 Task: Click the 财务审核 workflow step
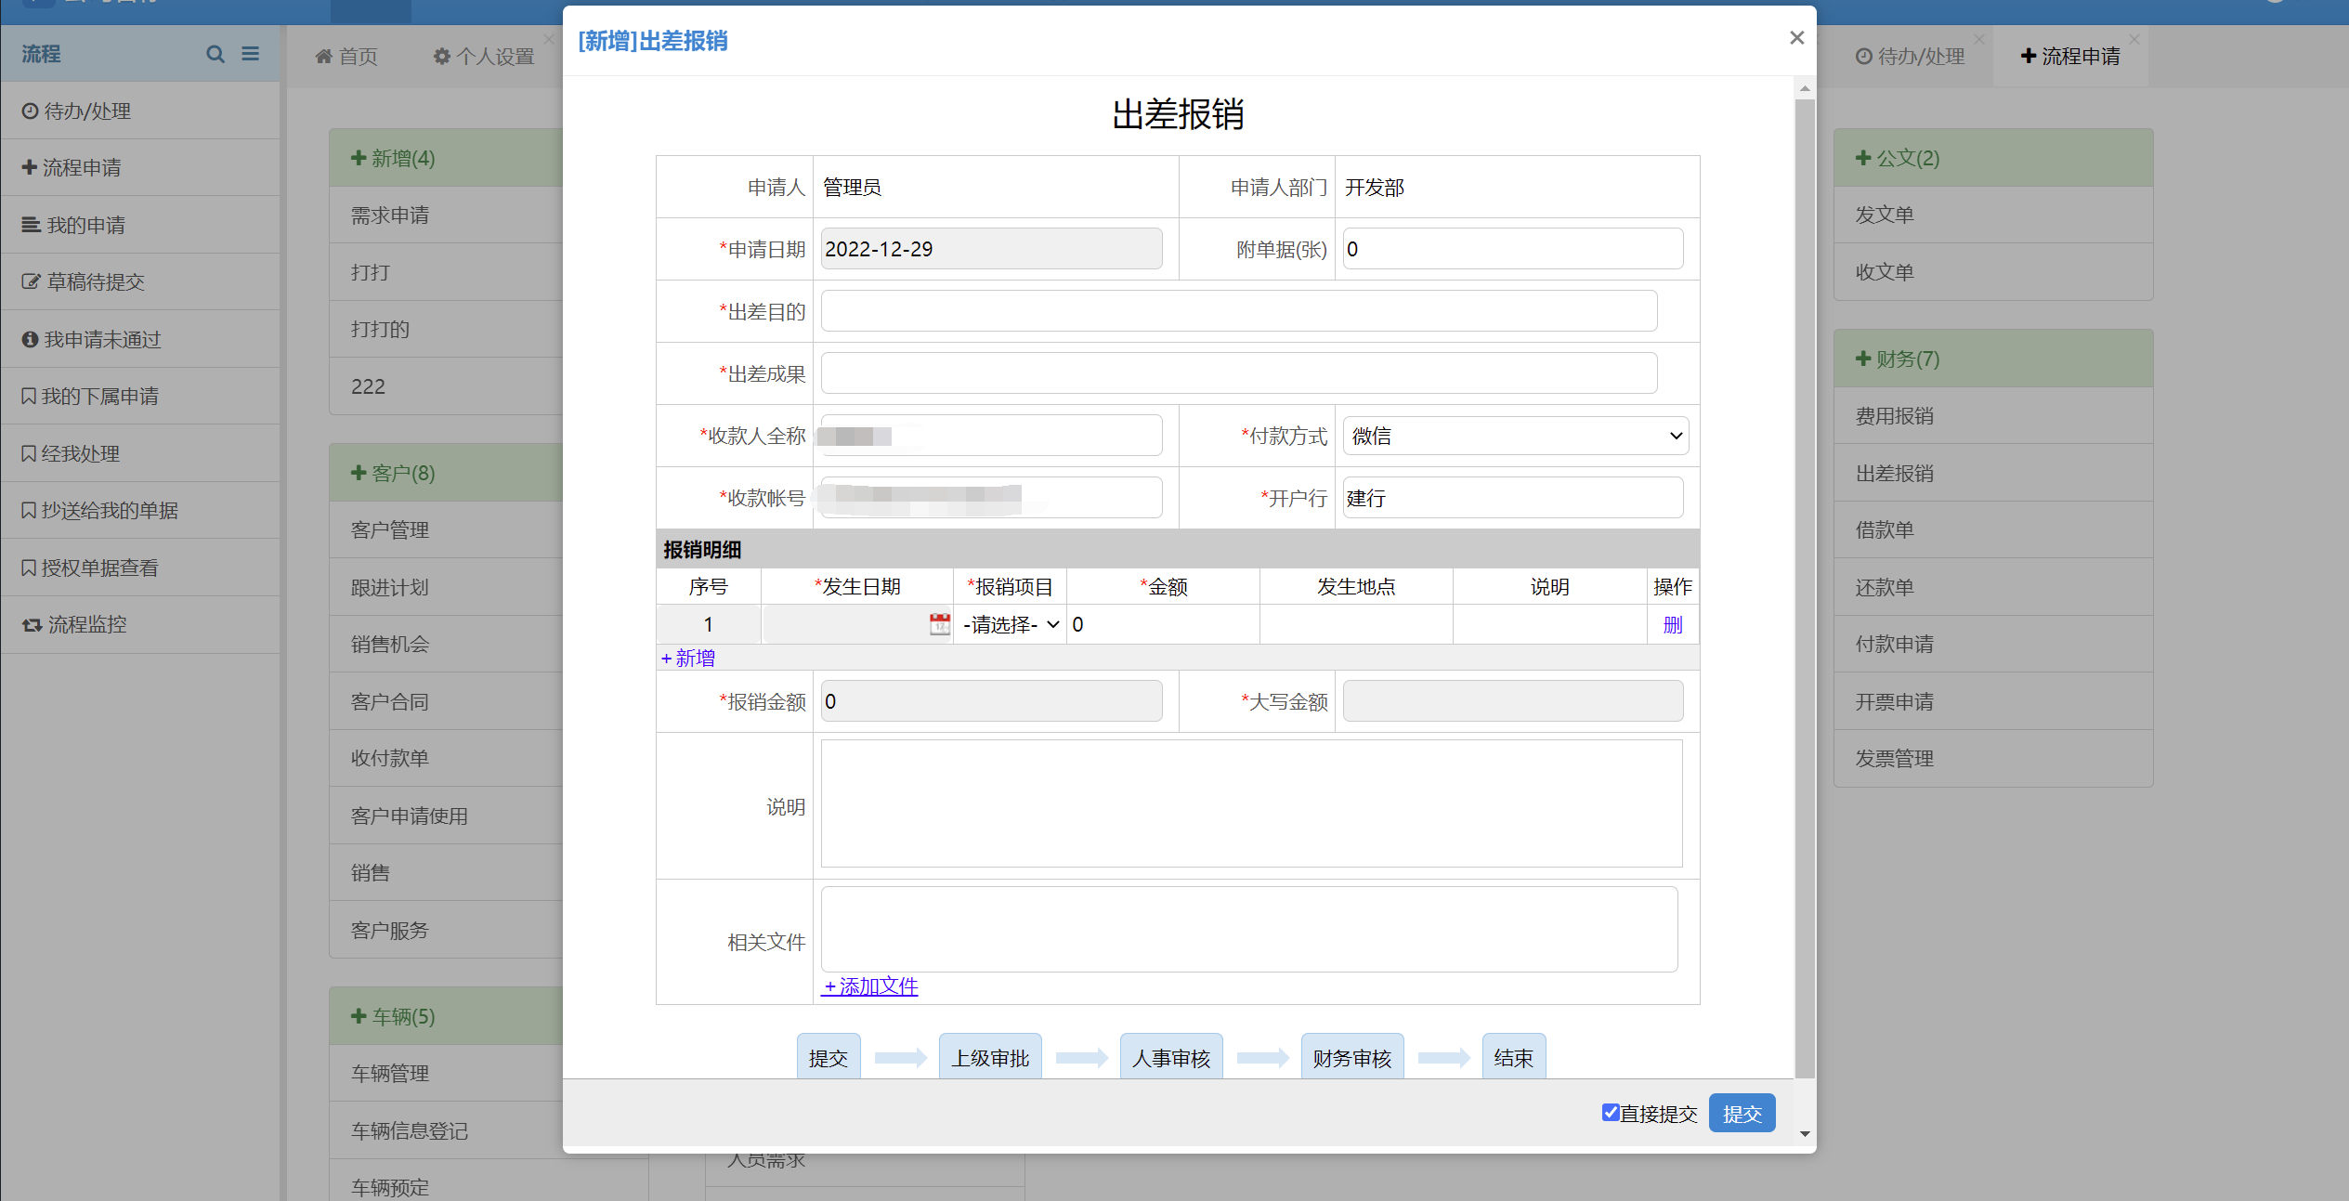point(1352,1058)
